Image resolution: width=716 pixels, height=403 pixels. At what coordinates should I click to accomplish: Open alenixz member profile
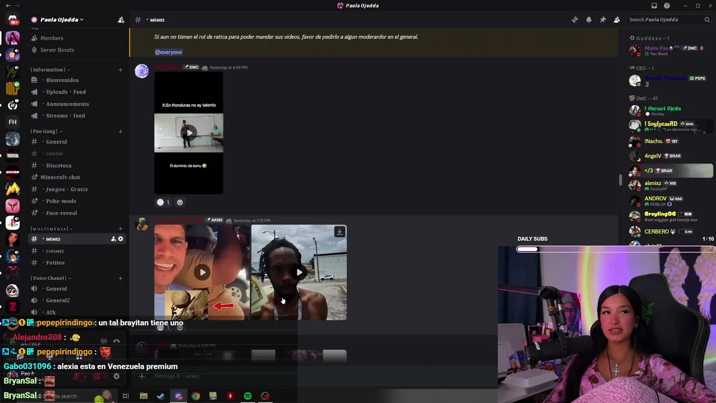coord(670,185)
